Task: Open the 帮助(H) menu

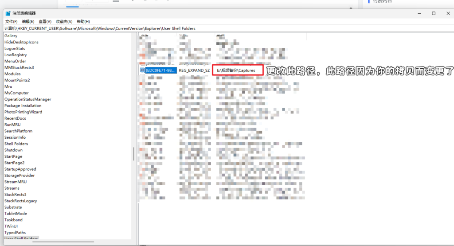Action: click(x=83, y=21)
